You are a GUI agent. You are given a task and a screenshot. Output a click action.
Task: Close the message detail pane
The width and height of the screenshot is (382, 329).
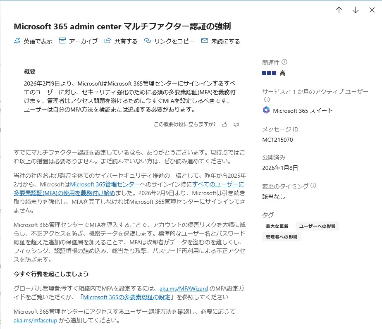372,10
